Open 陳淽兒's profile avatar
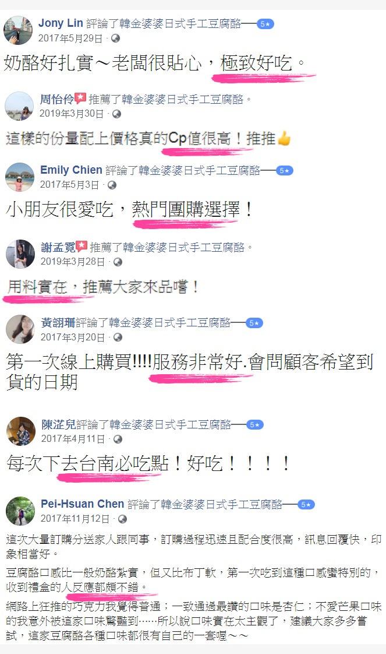Image resolution: width=386 pixels, height=654 pixels. coord(21,431)
